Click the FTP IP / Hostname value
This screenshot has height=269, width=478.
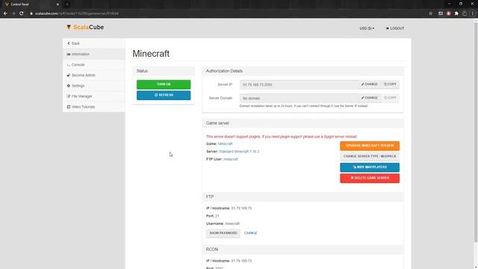[241, 208]
